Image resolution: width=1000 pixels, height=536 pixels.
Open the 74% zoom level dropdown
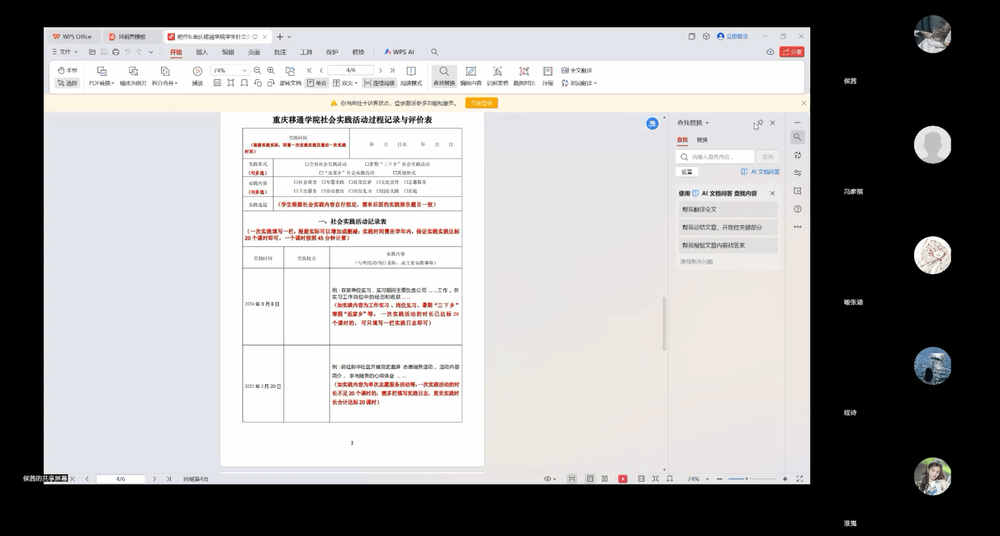244,70
